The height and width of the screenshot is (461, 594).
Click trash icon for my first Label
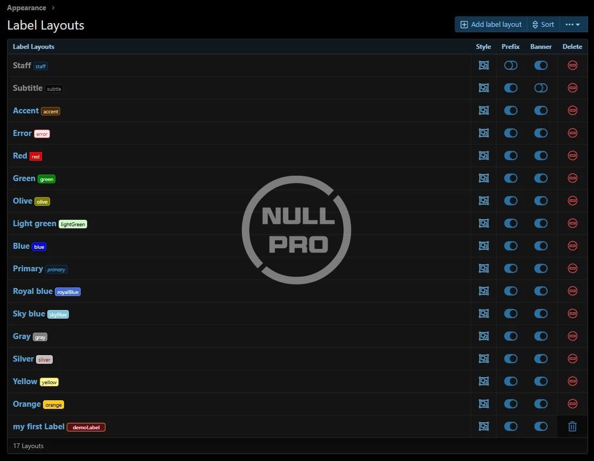572,427
